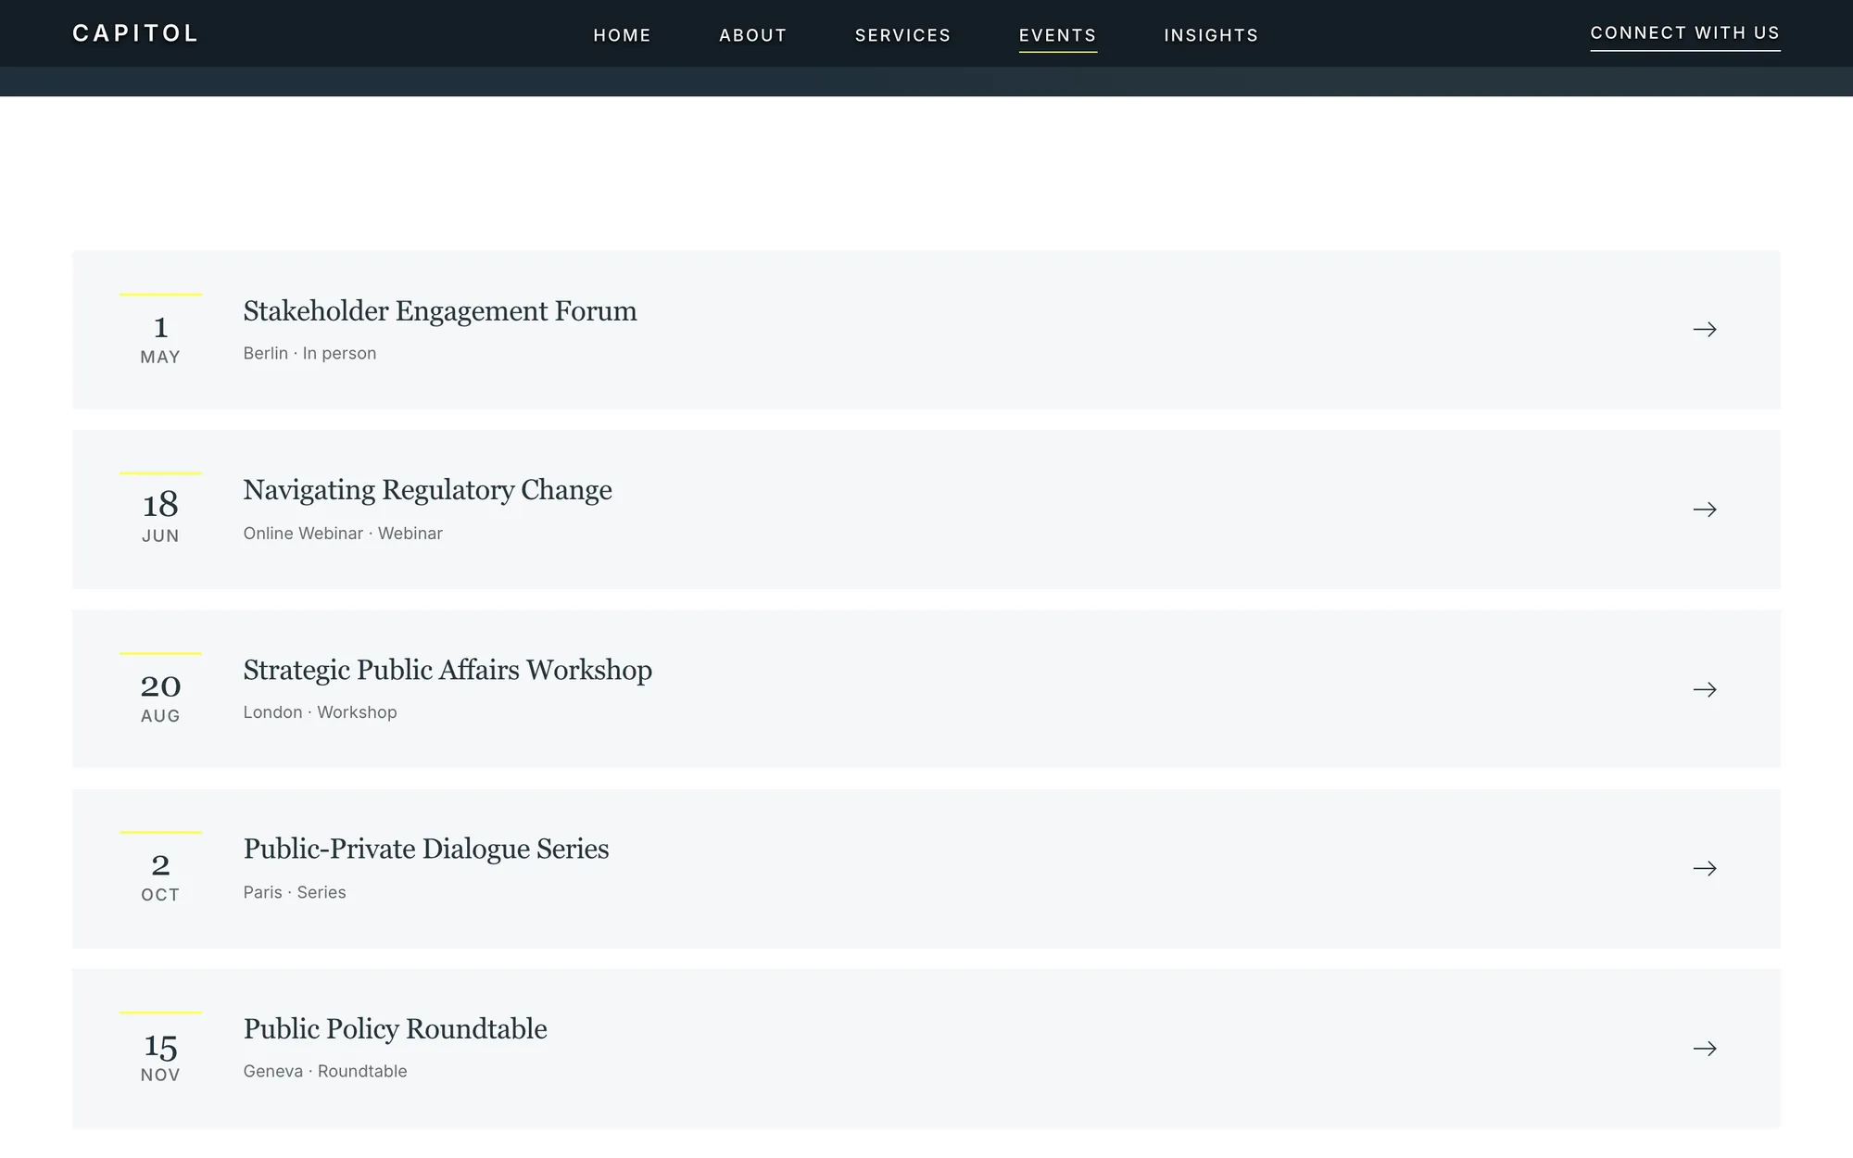Open the Insights nav item
The width and height of the screenshot is (1853, 1158).
[1211, 35]
